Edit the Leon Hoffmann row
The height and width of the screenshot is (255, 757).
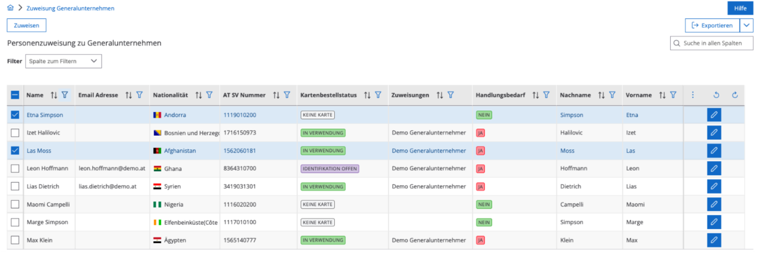click(x=714, y=169)
